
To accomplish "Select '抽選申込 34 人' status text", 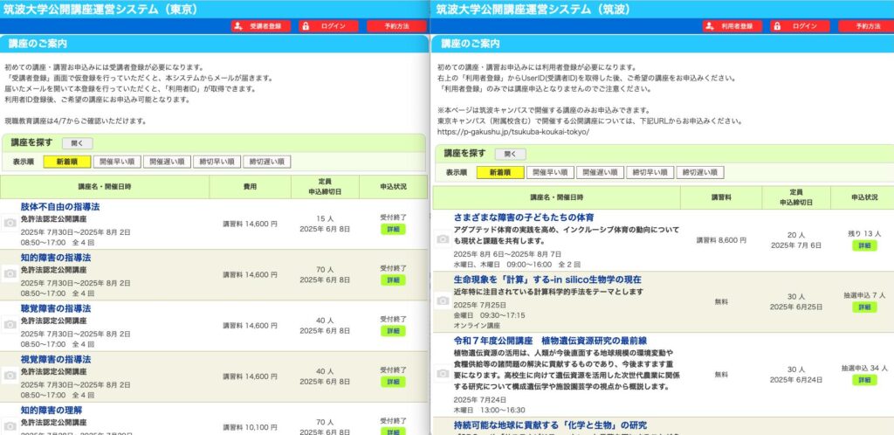I will [864, 369].
